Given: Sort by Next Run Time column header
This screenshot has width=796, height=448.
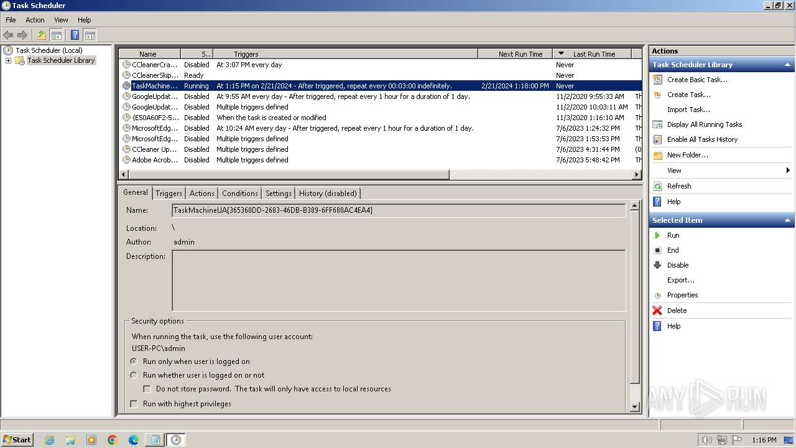Looking at the screenshot, I should coord(515,54).
